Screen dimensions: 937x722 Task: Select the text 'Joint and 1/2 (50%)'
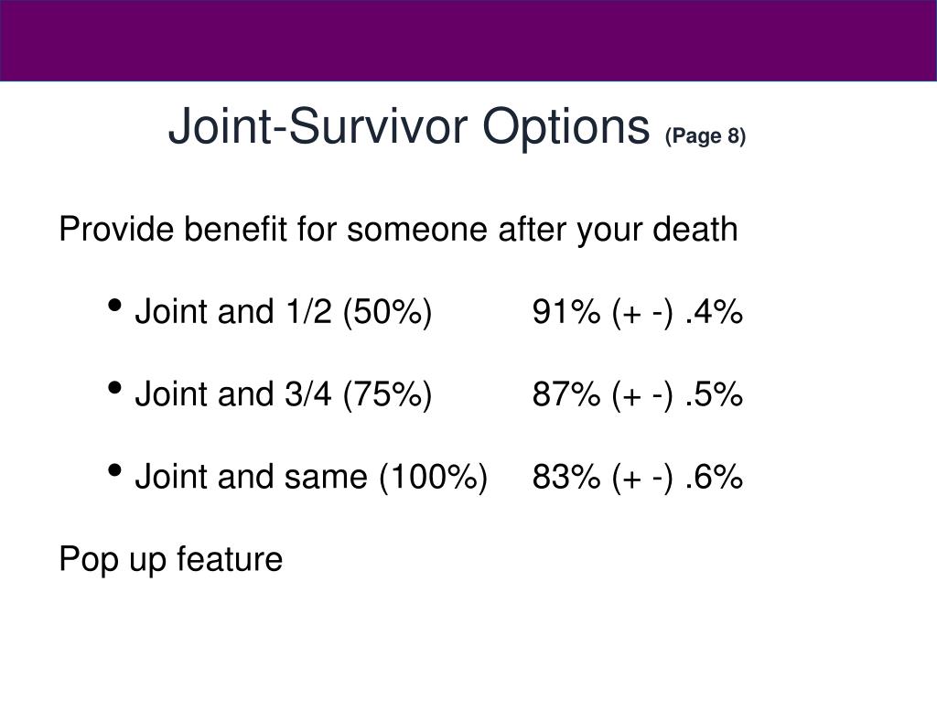click(x=284, y=313)
